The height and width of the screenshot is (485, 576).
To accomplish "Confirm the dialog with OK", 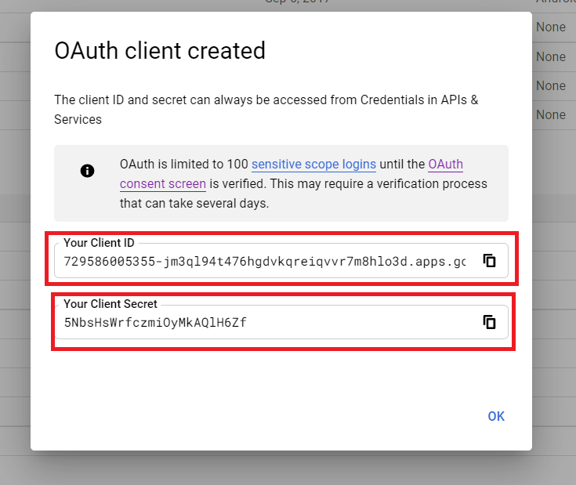I will (496, 416).
